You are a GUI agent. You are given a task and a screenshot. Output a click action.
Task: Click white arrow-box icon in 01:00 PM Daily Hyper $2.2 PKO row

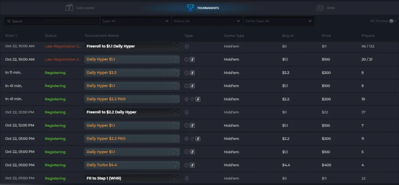[198, 139]
